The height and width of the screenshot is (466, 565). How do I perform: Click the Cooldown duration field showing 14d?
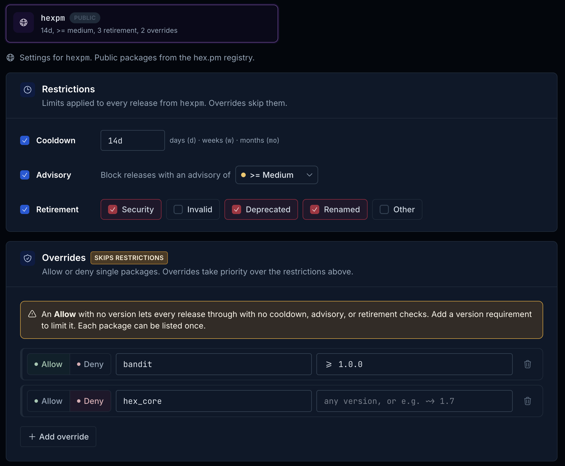[133, 140]
